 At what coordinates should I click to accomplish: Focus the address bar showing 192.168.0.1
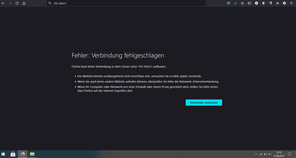tap(126, 3)
